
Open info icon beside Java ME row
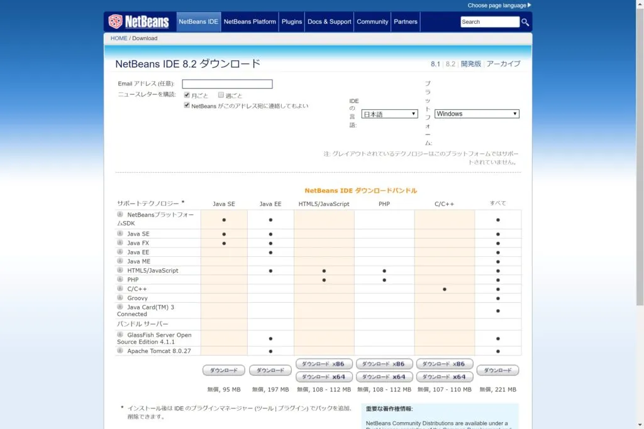[x=120, y=261]
